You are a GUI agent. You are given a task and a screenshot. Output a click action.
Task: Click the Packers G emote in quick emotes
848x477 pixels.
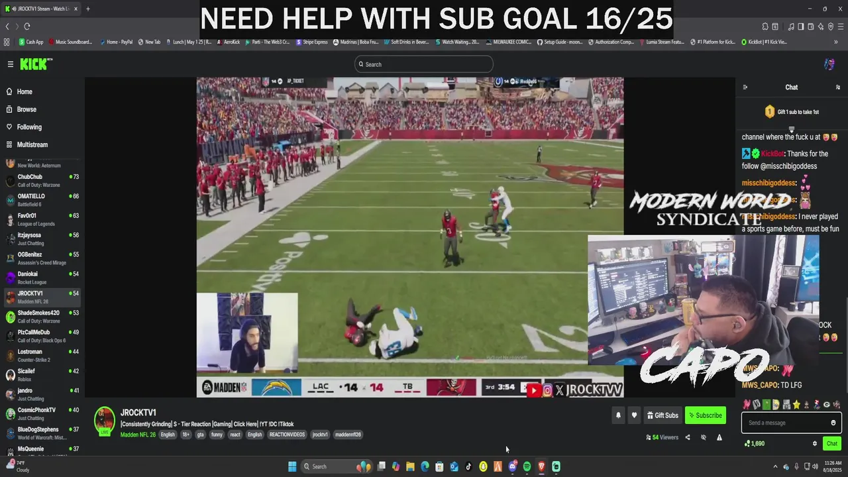(827, 405)
